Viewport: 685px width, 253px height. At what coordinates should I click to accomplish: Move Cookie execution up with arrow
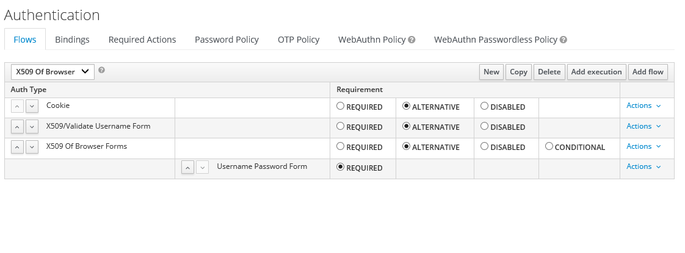(x=17, y=106)
